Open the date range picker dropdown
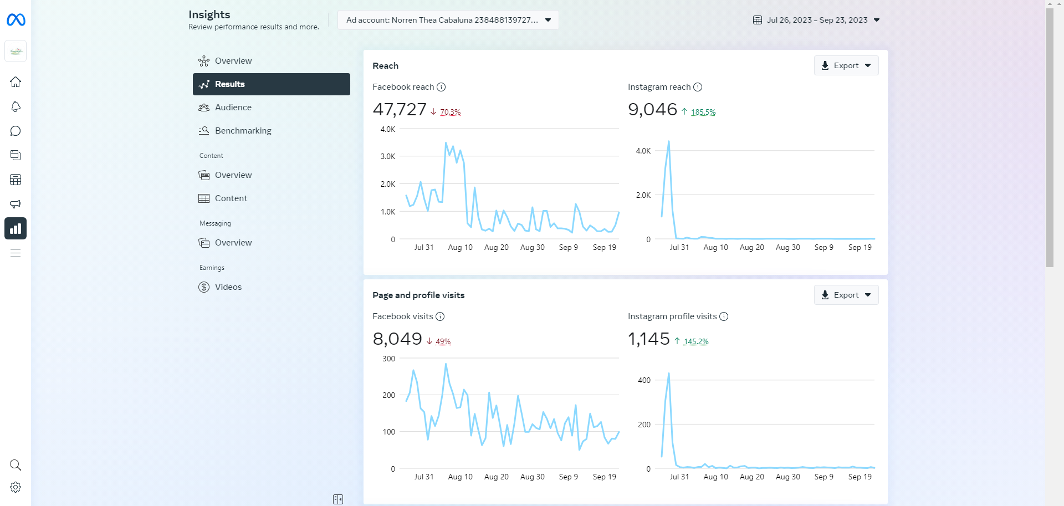This screenshot has height=506, width=1064. pyautogui.click(x=816, y=20)
